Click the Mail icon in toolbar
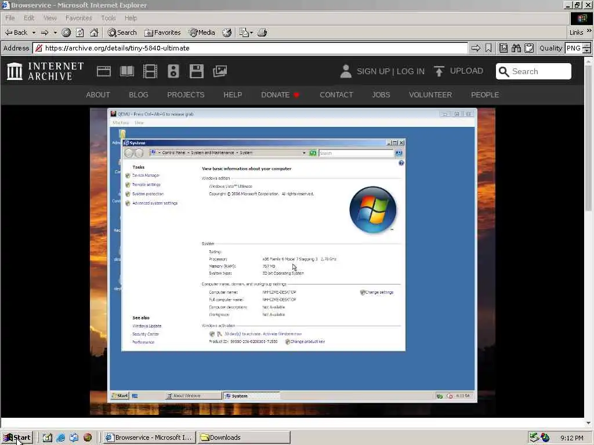The image size is (594, 445). (244, 32)
